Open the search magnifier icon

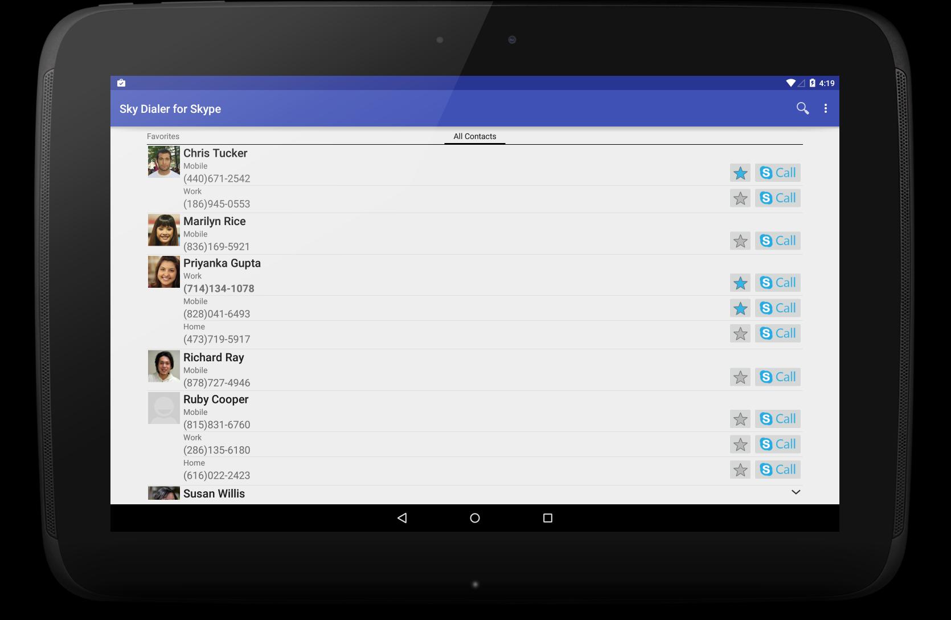pos(802,108)
